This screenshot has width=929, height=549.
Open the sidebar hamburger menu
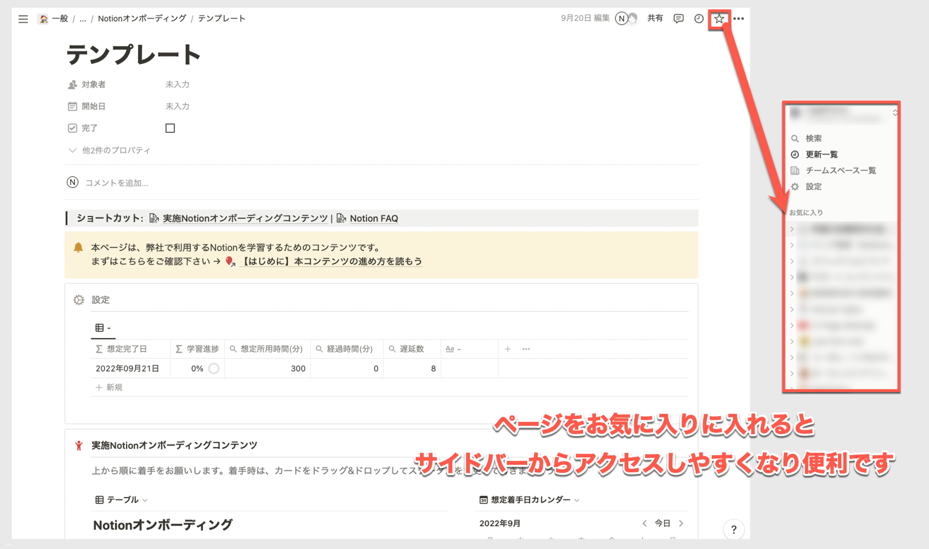(x=23, y=19)
